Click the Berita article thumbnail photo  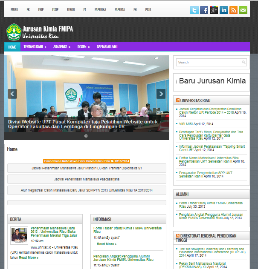pyautogui.click(x=19, y=235)
